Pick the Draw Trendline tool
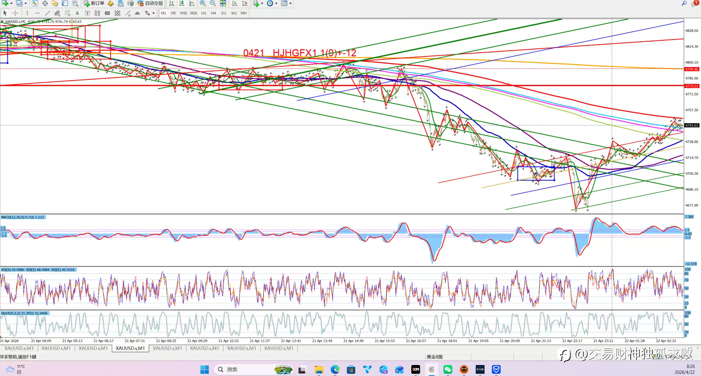Screen dimensions: 701x376 [x=47, y=13]
